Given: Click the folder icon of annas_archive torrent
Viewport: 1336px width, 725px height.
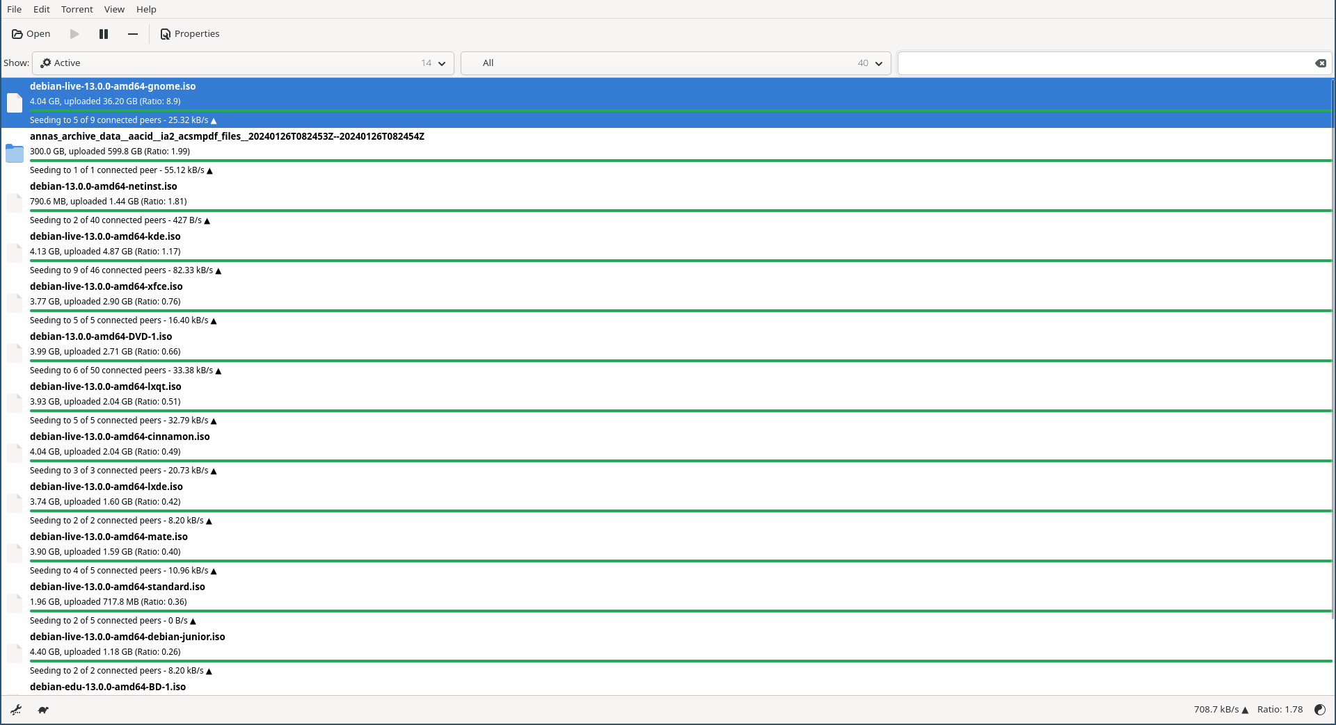Looking at the screenshot, I should [x=15, y=153].
